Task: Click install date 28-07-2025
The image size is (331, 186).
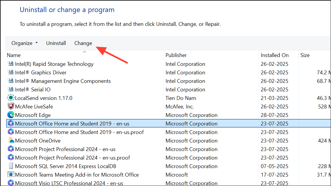Action: tap(275, 115)
